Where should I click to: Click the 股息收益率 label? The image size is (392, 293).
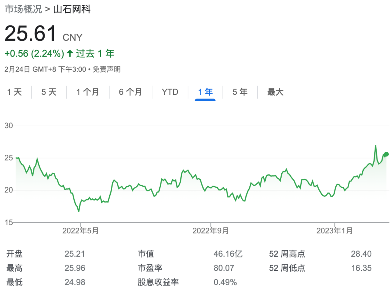pos(158,282)
